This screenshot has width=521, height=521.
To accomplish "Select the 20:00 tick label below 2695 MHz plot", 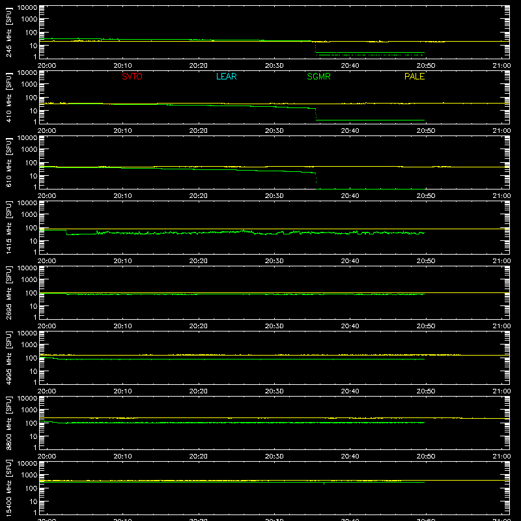I will (x=47, y=326).
